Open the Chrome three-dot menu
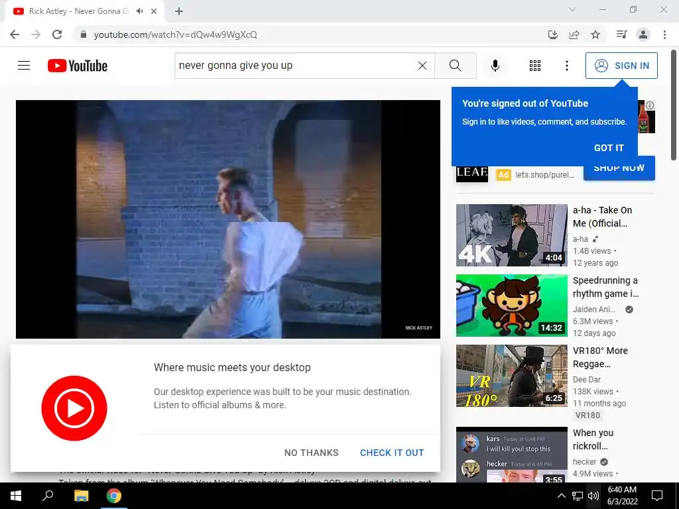This screenshot has height=509, width=679. (664, 34)
